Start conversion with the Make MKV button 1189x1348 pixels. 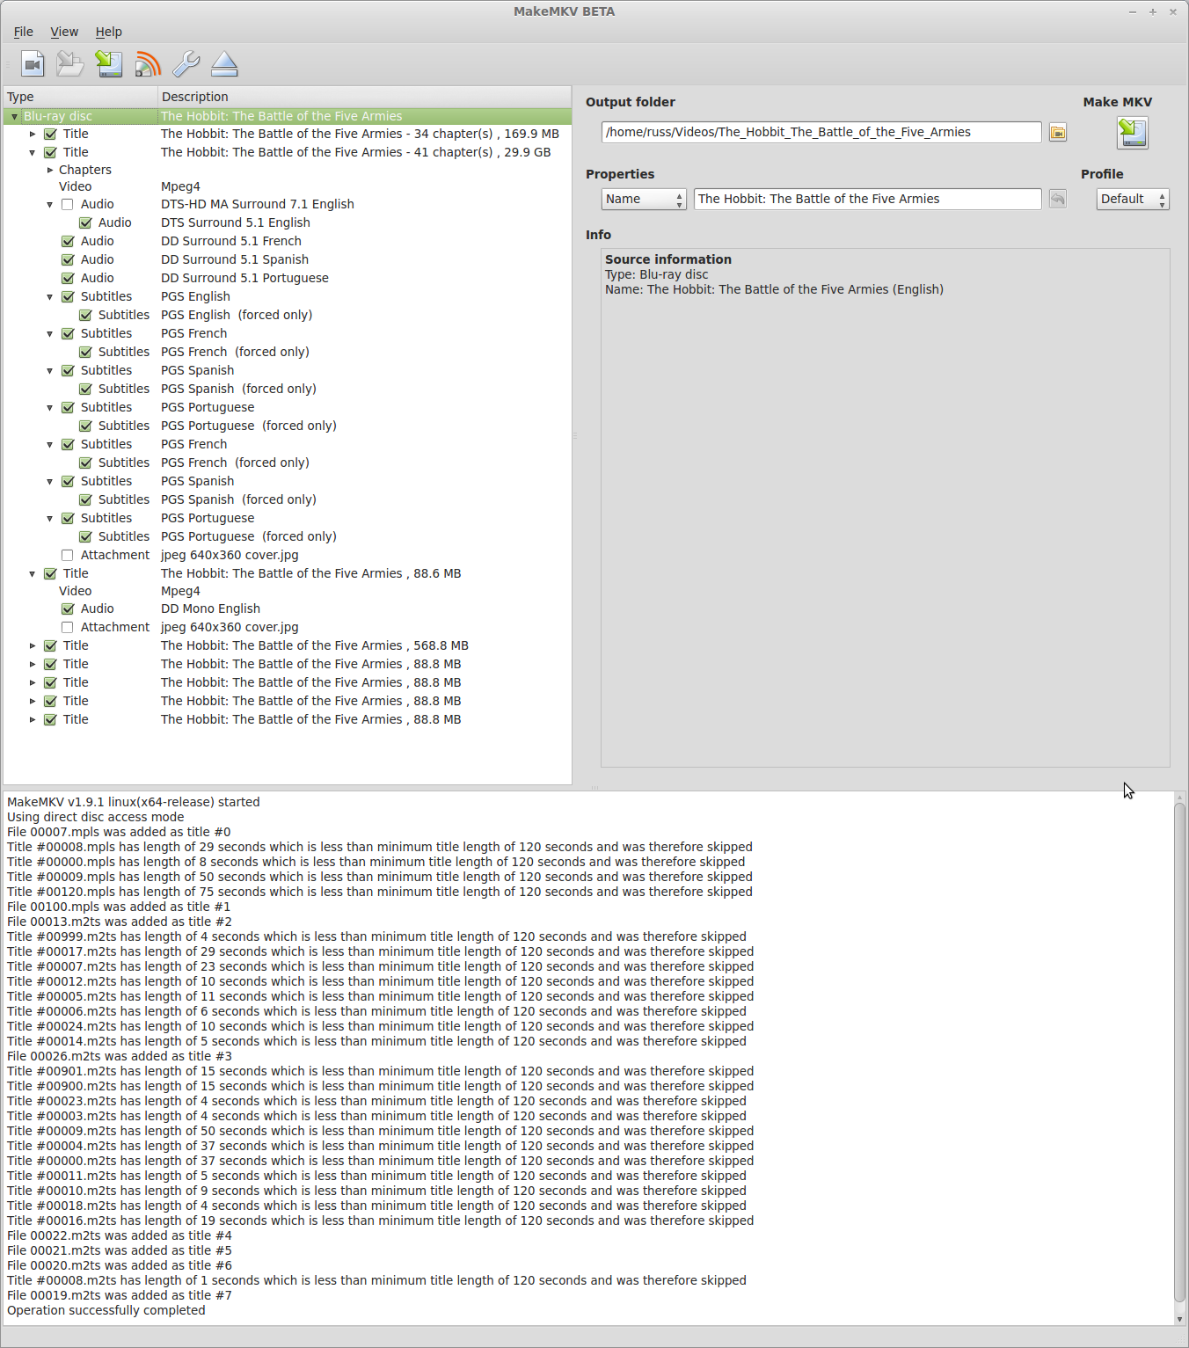[1133, 133]
